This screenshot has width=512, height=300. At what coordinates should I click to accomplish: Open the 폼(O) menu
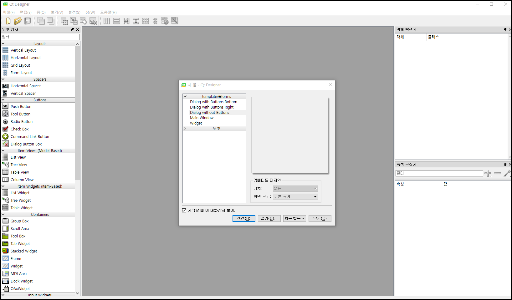tap(41, 12)
